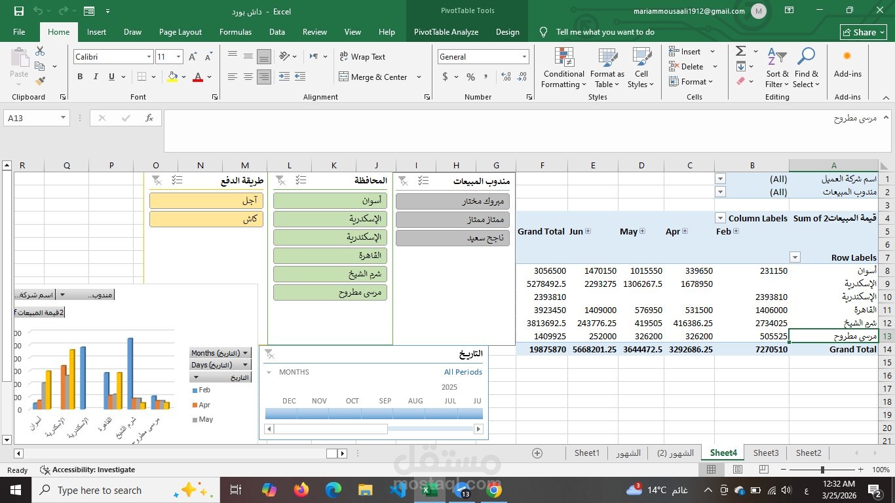895x503 pixels.
Task: Click the Percent Style icon
Action: point(470,77)
